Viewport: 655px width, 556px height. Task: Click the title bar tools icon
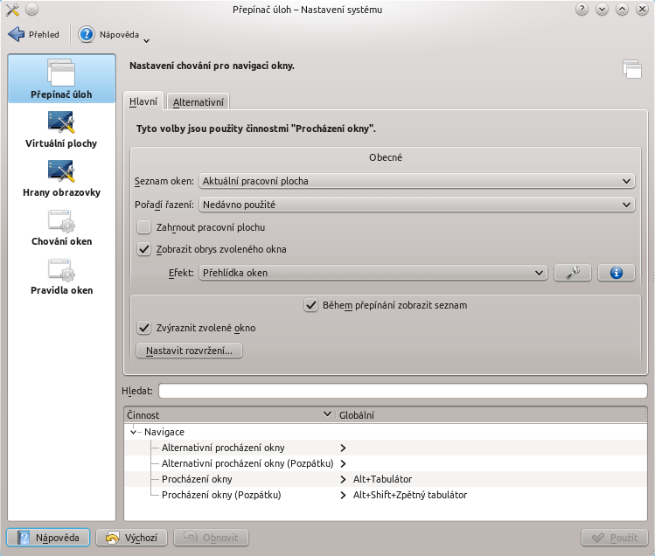pyautogui.click(x=12, y=10)
